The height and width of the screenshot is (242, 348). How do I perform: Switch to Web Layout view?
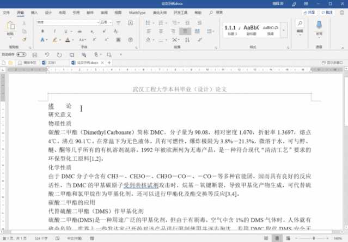[x=288, y=238]
